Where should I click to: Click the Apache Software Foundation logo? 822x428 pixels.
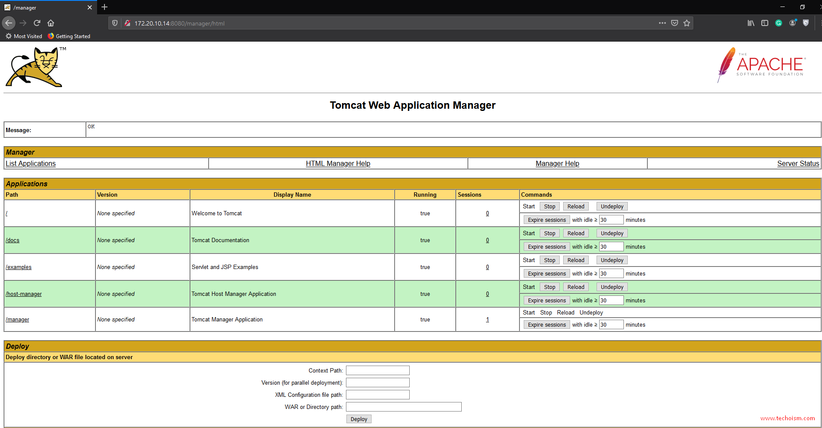(762, 65)
